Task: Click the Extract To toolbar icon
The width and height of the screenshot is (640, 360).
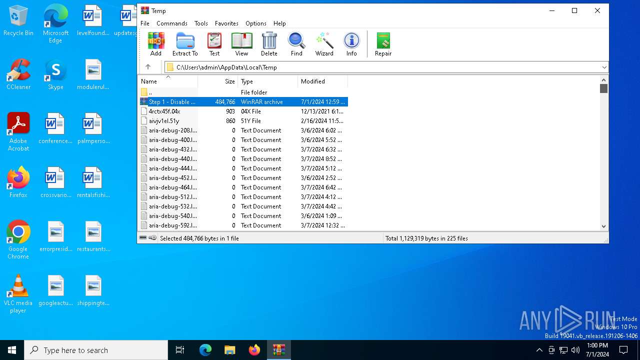Action: point(185,44)
